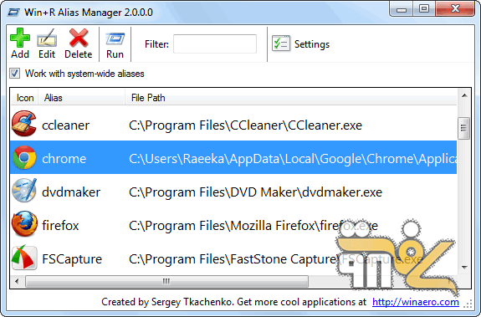Select the dvdmaker alias name
Viewport: 481px width, 317px height.
pos(71,192)
